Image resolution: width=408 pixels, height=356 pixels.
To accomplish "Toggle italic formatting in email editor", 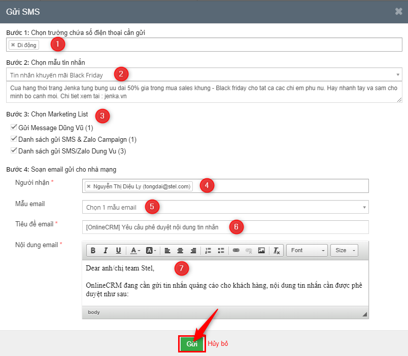I will (x=106, y=251).
